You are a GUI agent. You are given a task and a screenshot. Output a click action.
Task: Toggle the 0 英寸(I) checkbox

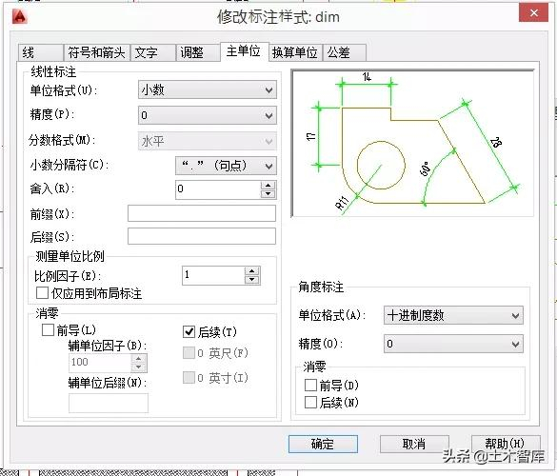click(x=189, y=377)
